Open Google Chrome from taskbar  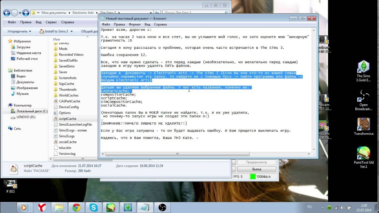(76, 208)
